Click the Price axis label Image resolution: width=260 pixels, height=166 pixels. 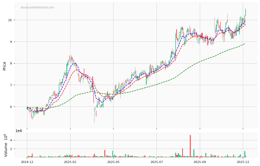coord(4,66)
